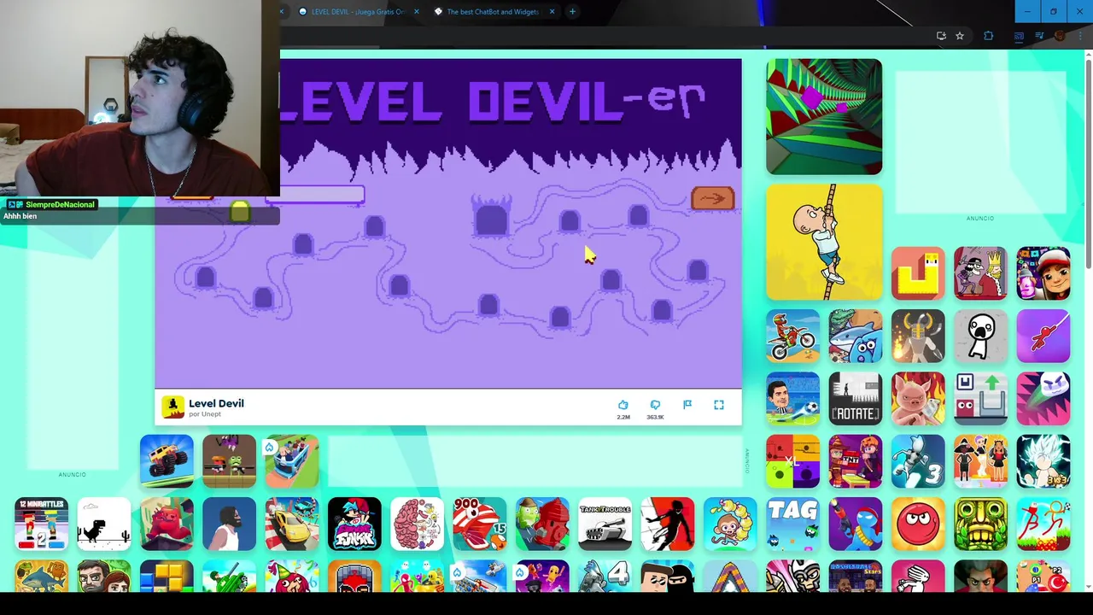The width and height of the screenshot is (1093, 615).
Task: Close The best ChatBot and Widgets tab
Action: pos(552,12)
